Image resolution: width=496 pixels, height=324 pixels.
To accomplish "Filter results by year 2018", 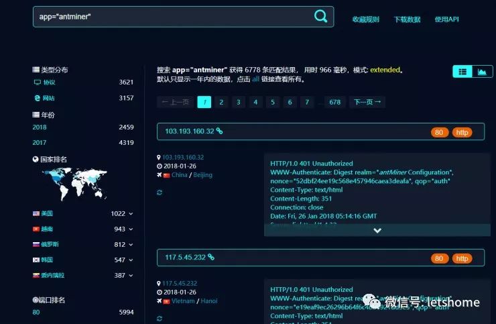I will [x=40, y=127].
